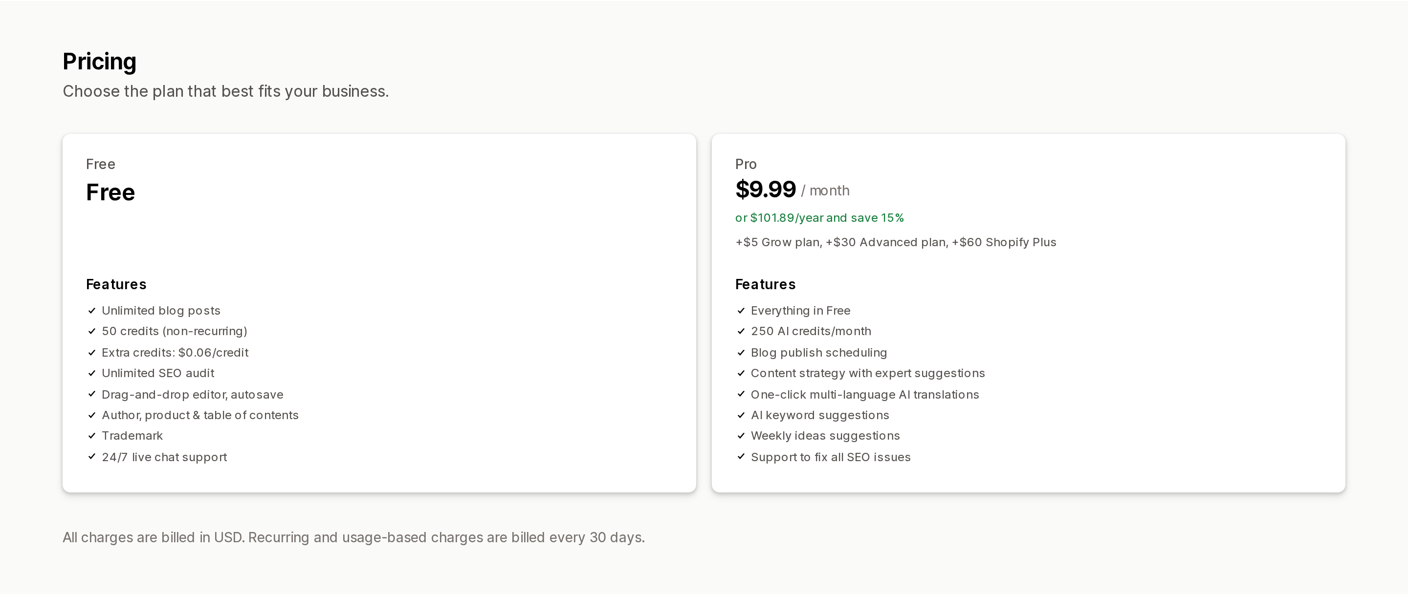Click the checkmark next to Support to fix all SEO issues
The height and width of the screenshot is (595, 1408).
click(741, 457)
